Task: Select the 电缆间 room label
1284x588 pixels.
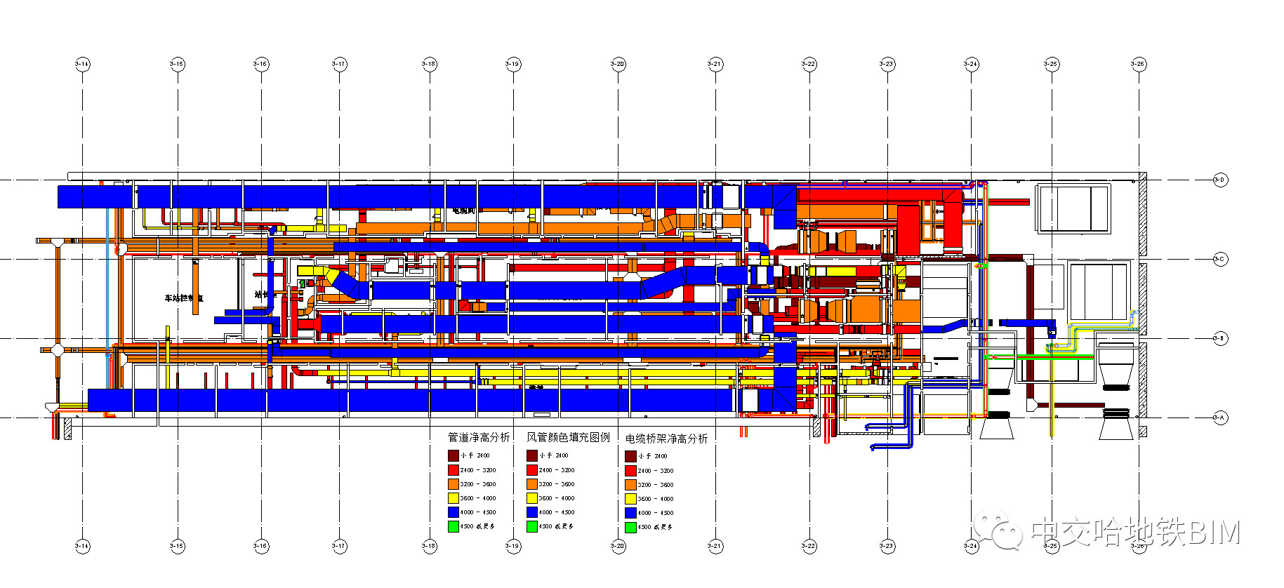Action: click(464, 211)
